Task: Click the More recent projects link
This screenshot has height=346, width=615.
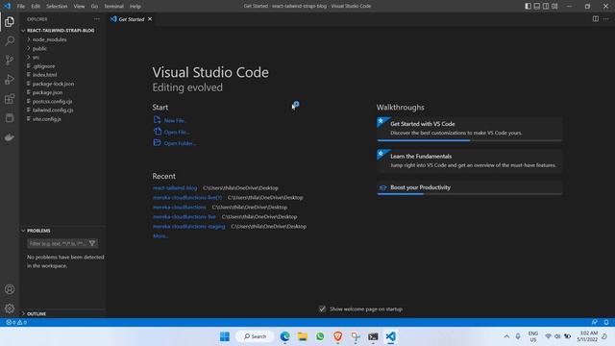Action: point(160,236)
